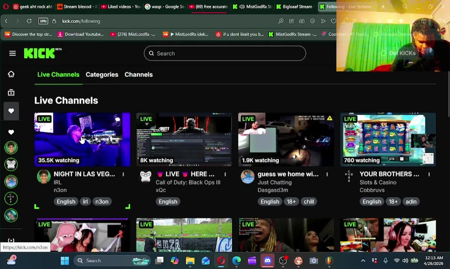Screen dimensions: 450x269
Task: Switch to Channels tab
Action: click(x=138, y=74)
